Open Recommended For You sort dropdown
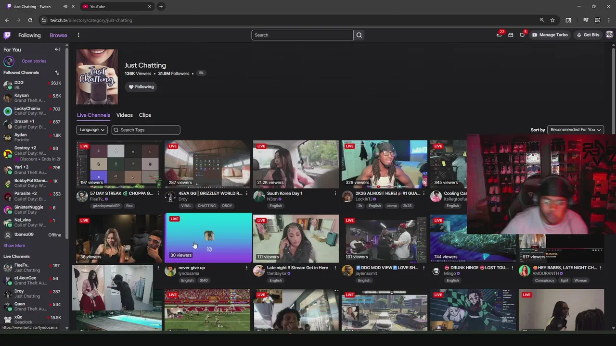 [576, 130]
